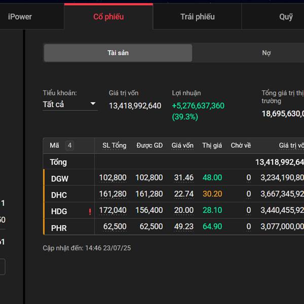
Task: Click PHR market price 64.90
Action: click(212, 226)
